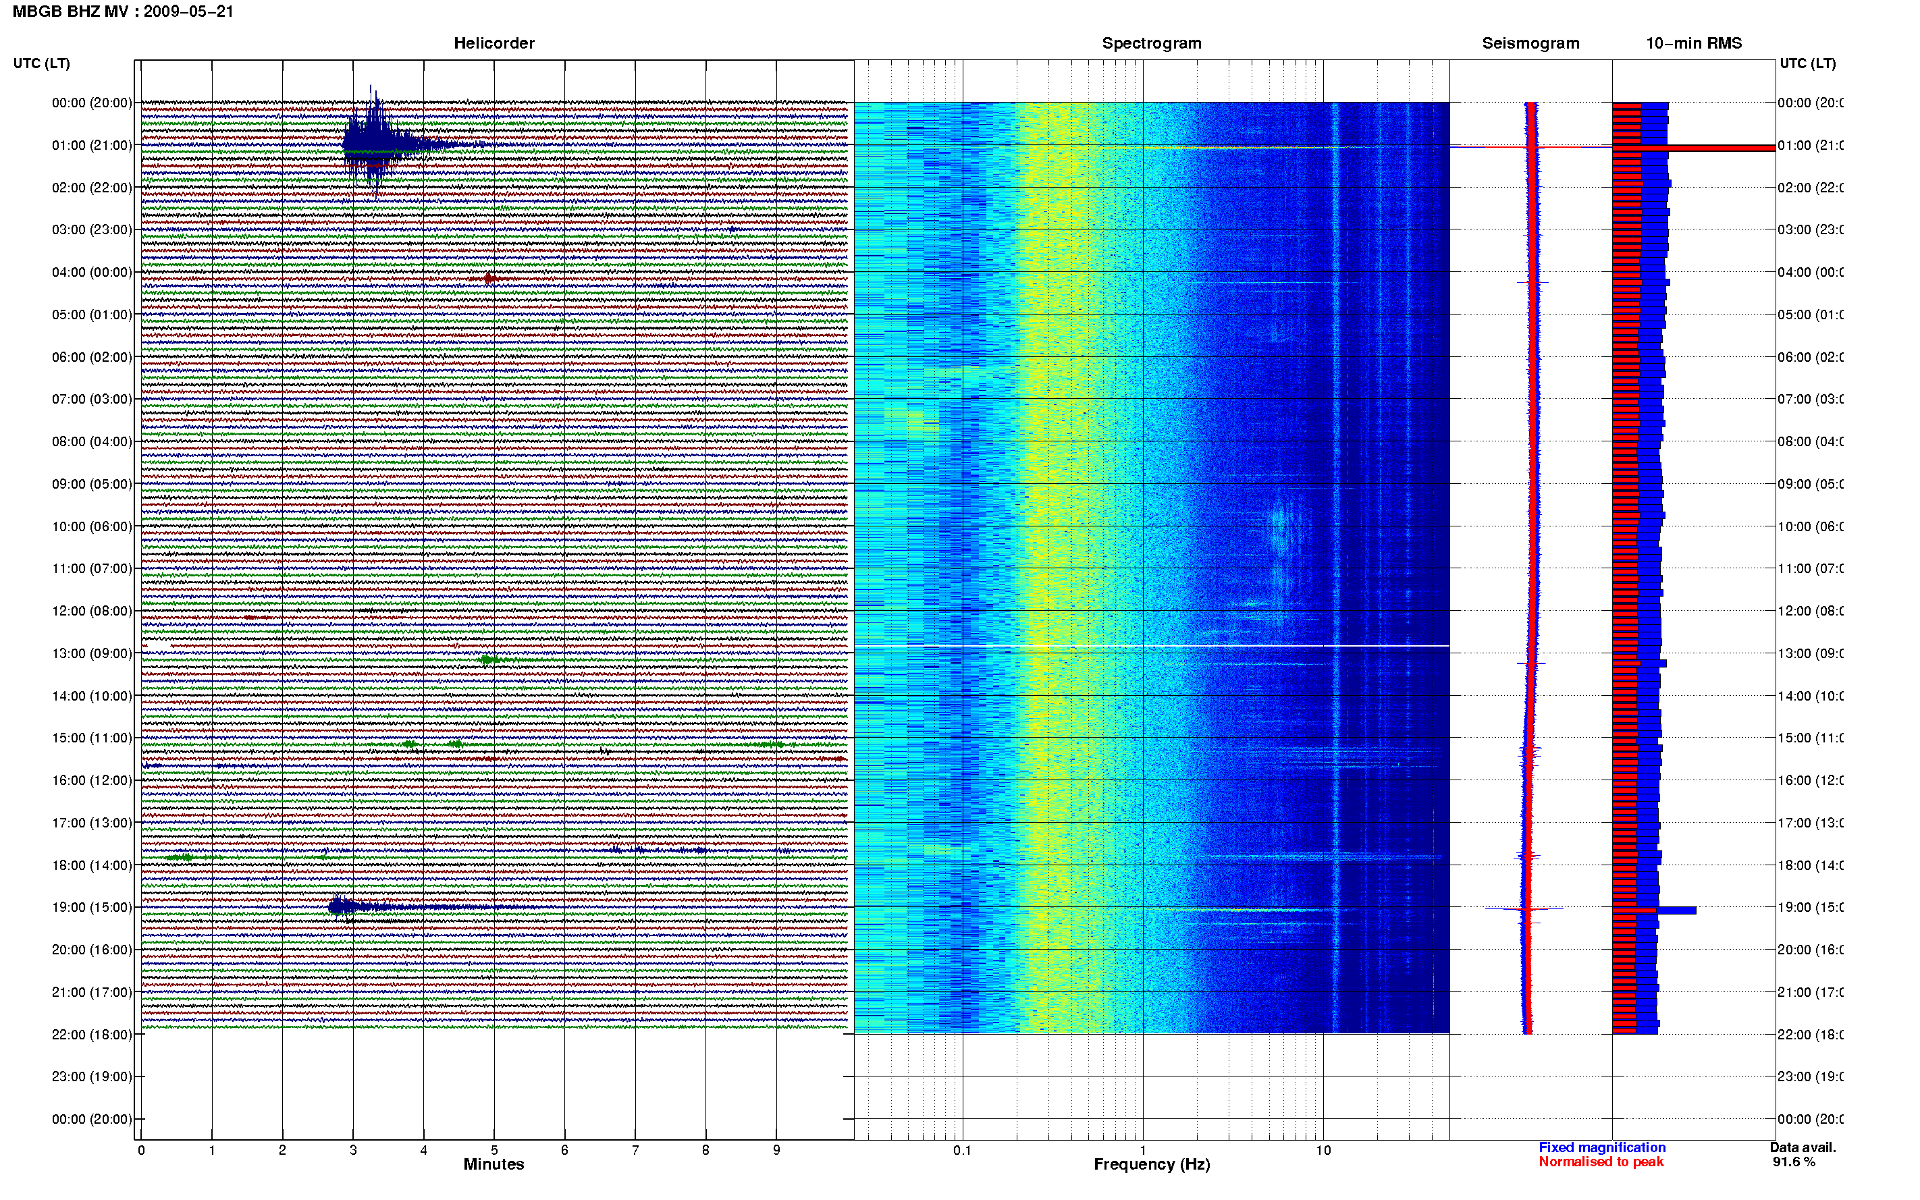Screen dimensions: 1920x1200
Task: Click the 'Data avail.' label
Action: (1803, 1147)
